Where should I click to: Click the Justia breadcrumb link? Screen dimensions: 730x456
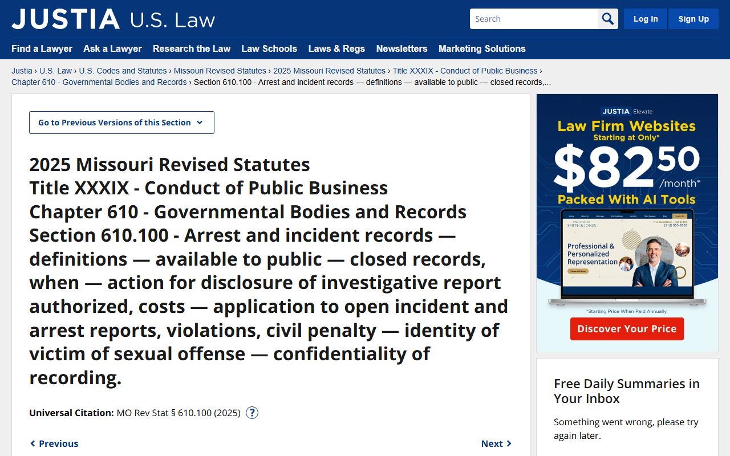(x=22, y=71)
